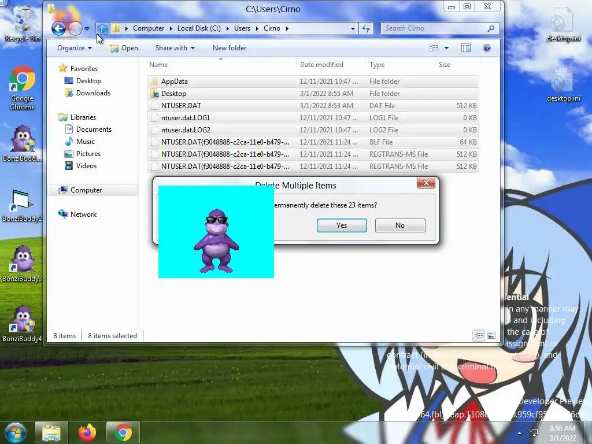The height and width of the screenshot is (444, 592).
Task: Sort by Size column header
Action: tap(457, 65)
